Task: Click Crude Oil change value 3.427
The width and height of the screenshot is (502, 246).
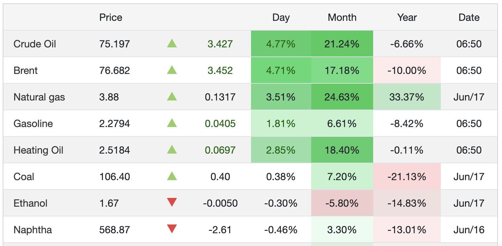Action: coord(220,44)
